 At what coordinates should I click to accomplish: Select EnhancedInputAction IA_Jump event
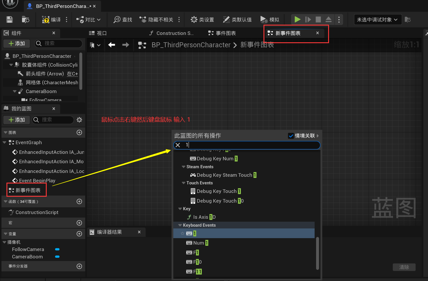(48, 152)
